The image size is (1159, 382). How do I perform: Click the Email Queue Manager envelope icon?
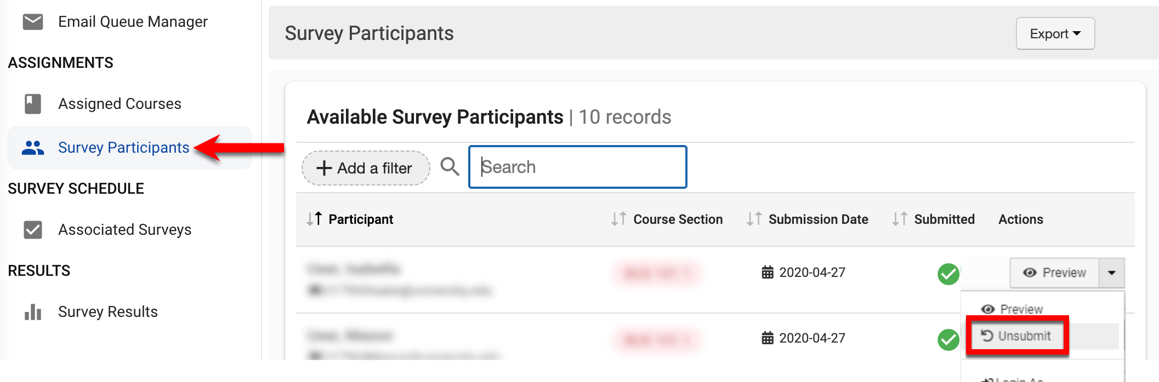(x=33, y=22)
